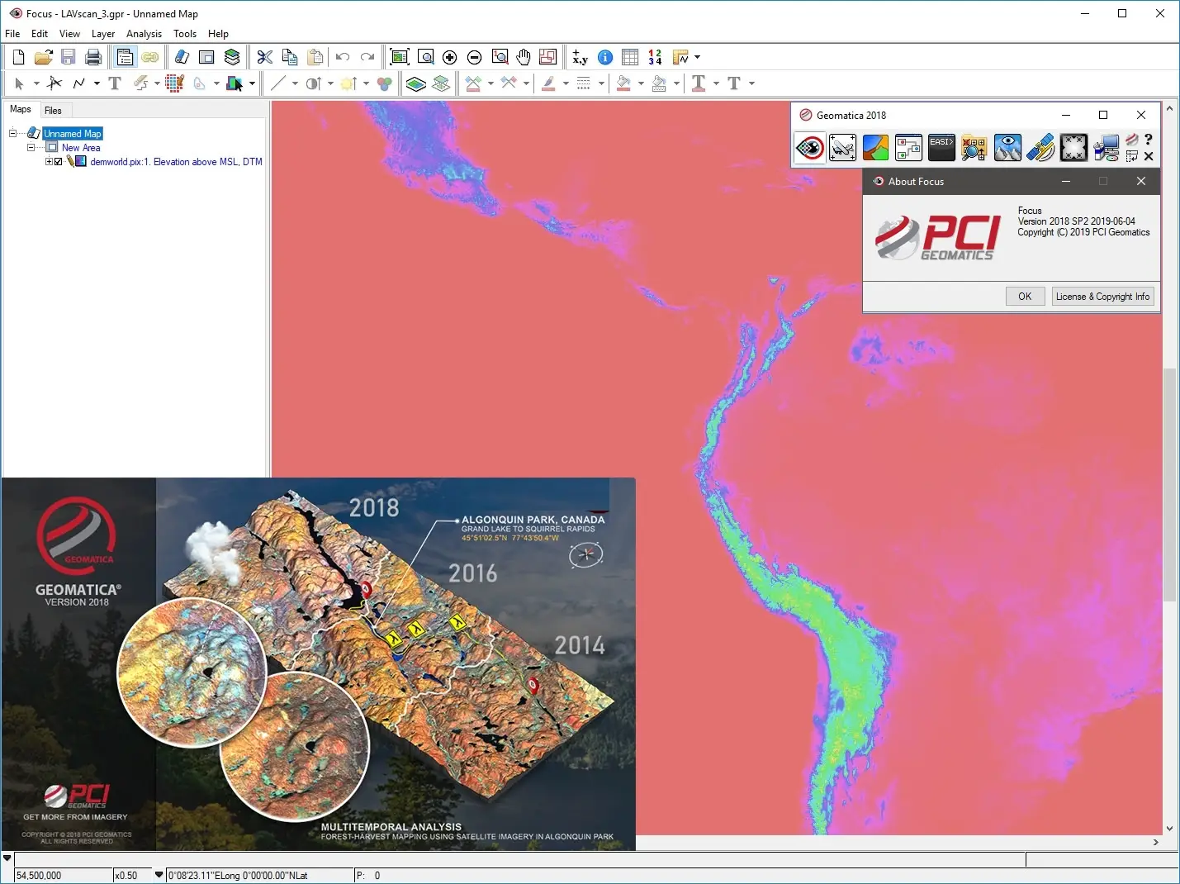Image resolution: width=1180 pixels, height=884 pixels.
Task: Open the zoom scale dropdown in status bar
Action: [159, 875]
